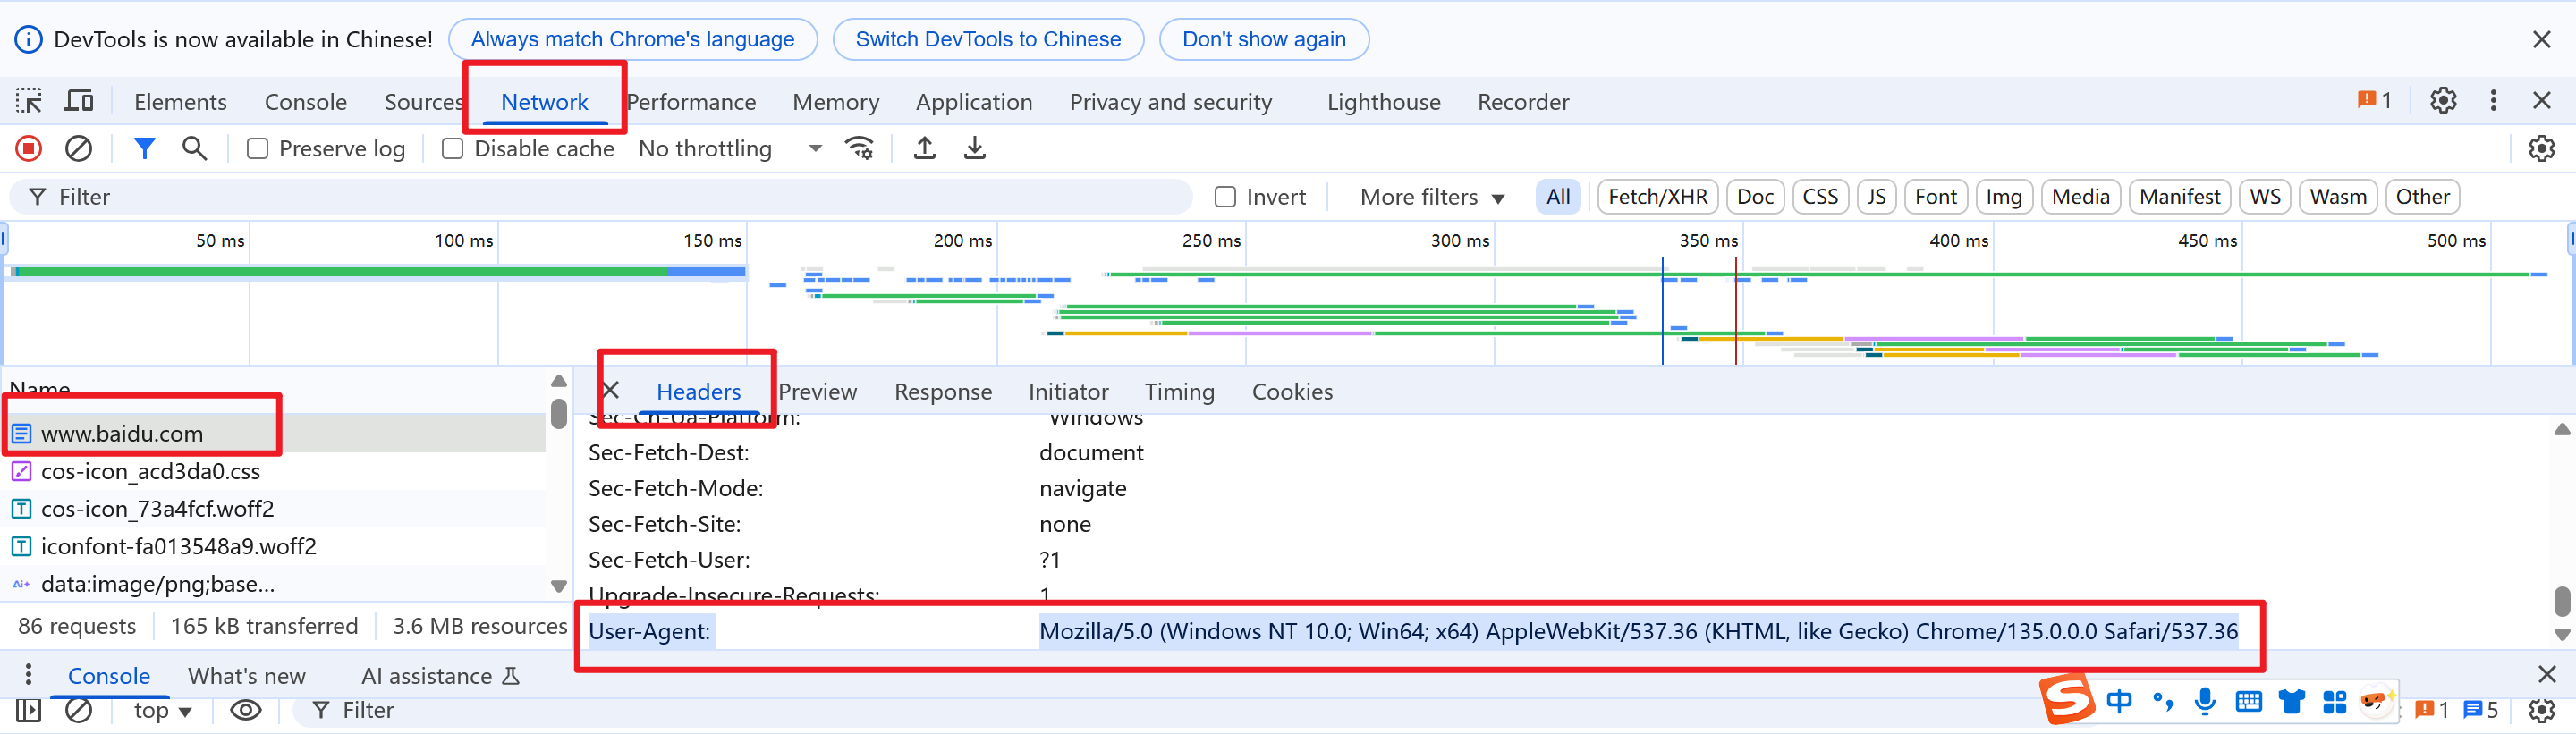The height and width of the screenshot is (734, 2576).
Task: Select iconfont-fa013548a9.woff2 request row
Action: [x=274, y=546]
